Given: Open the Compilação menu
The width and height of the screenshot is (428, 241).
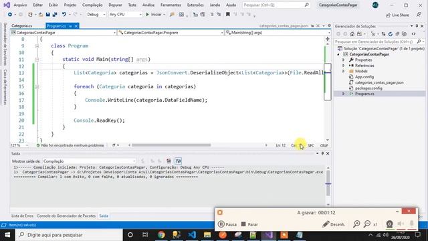Looking at the screenshot, I should click(x=92, y=5).
